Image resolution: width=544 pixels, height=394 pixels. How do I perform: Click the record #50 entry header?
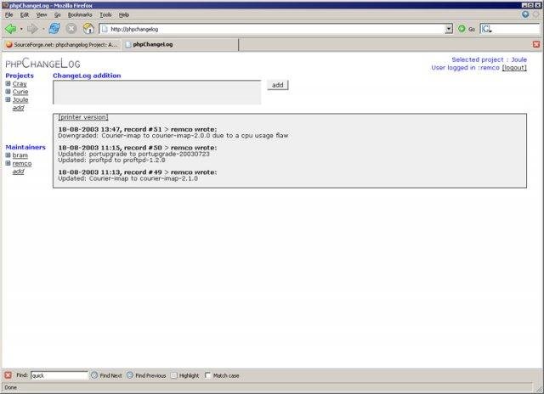(x=138, y=148)
